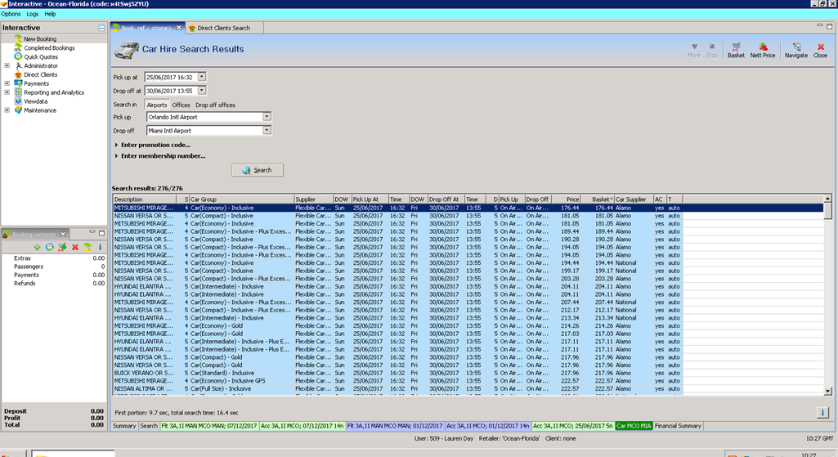
Task: Click the info icon at bottom right
Action: 822,413
